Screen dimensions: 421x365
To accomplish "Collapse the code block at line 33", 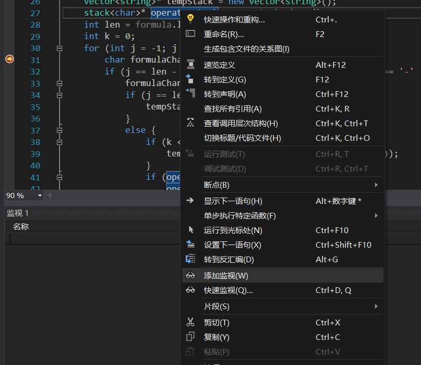I will coord(59,83).
